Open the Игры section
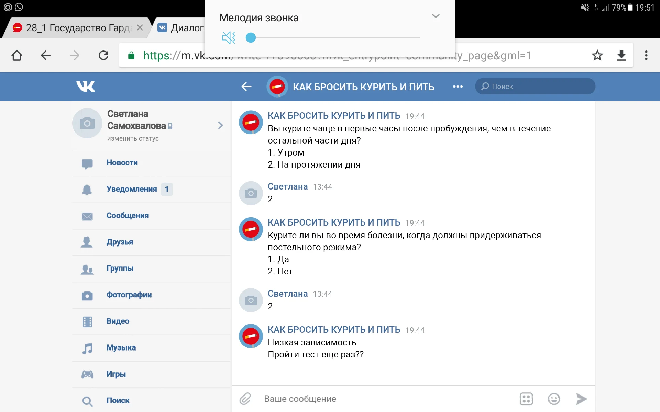The height and width of the screenshot is (412, 660). 117,374
